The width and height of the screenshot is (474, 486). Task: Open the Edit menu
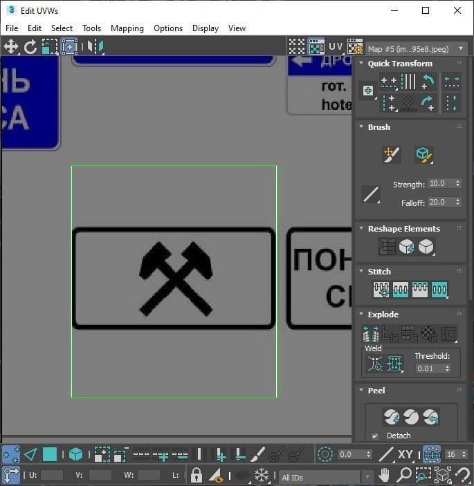[x=35, y=28]
